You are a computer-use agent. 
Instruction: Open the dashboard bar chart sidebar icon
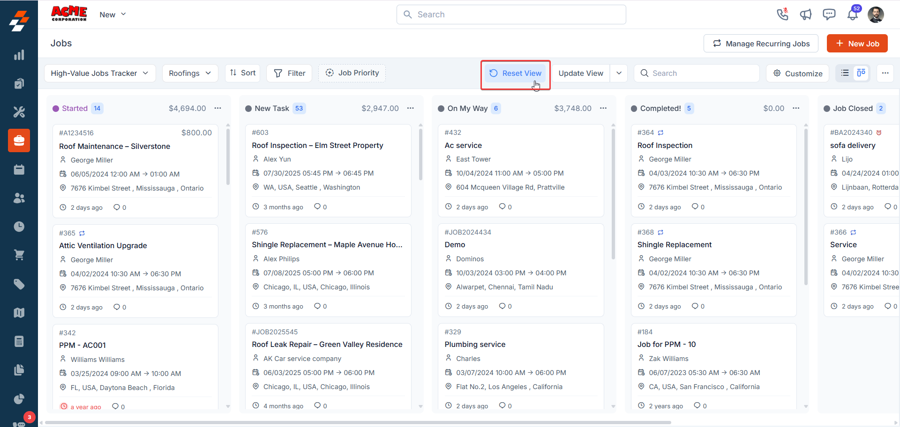tap(19, 55)
